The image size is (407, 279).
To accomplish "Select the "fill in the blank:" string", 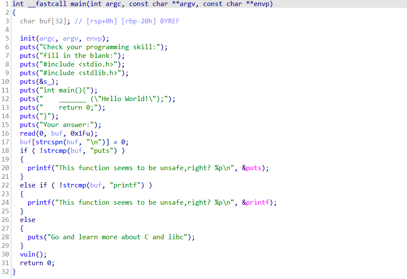I will 78,56.
